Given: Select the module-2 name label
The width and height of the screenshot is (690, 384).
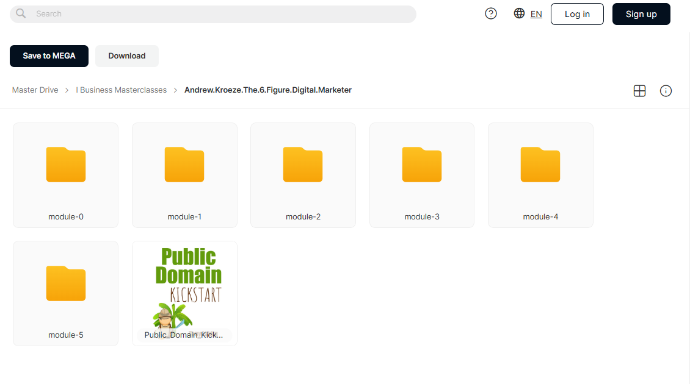Looking at the screenshot, I should 303,216.
